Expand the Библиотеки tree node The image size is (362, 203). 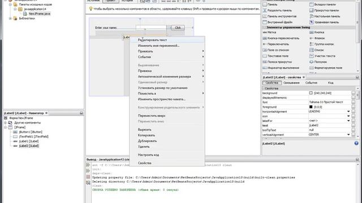(10, 19)
